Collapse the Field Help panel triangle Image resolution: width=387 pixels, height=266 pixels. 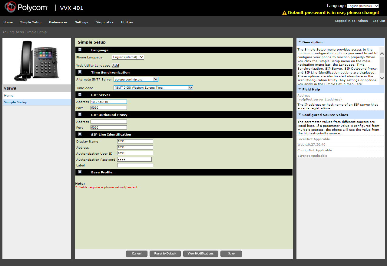[299, 89]
